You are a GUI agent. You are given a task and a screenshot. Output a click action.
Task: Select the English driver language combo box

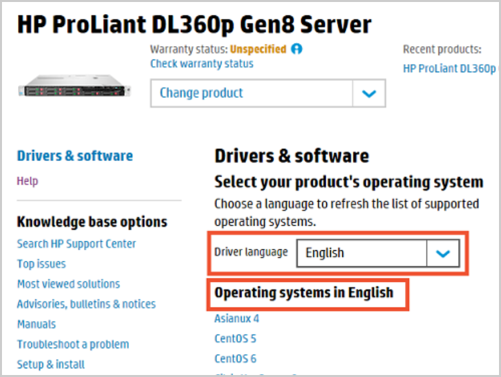click(361, 253)
